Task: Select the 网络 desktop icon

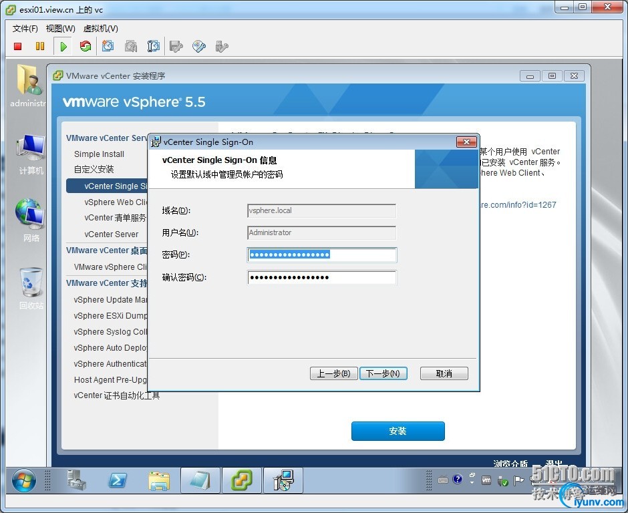Action: pyautogui.click(x=31, y=220)
